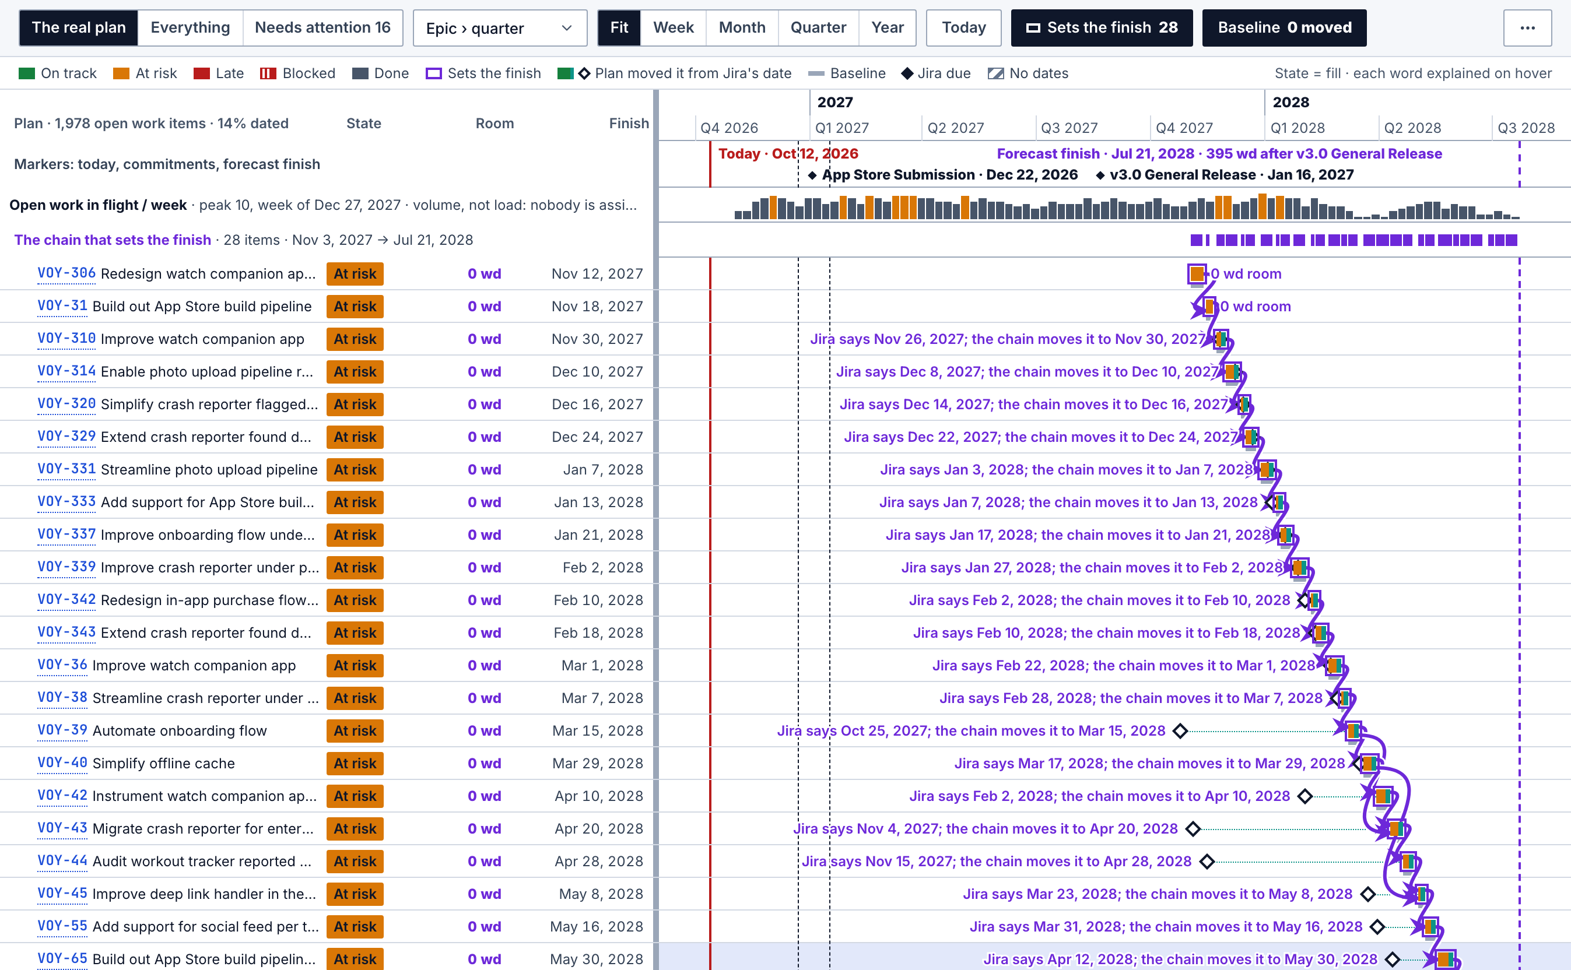Click the Jira-date diamond on the VOY-55 row
Screen dimensions: 1571x970
pyautogui.click(x=1377, y=927)
